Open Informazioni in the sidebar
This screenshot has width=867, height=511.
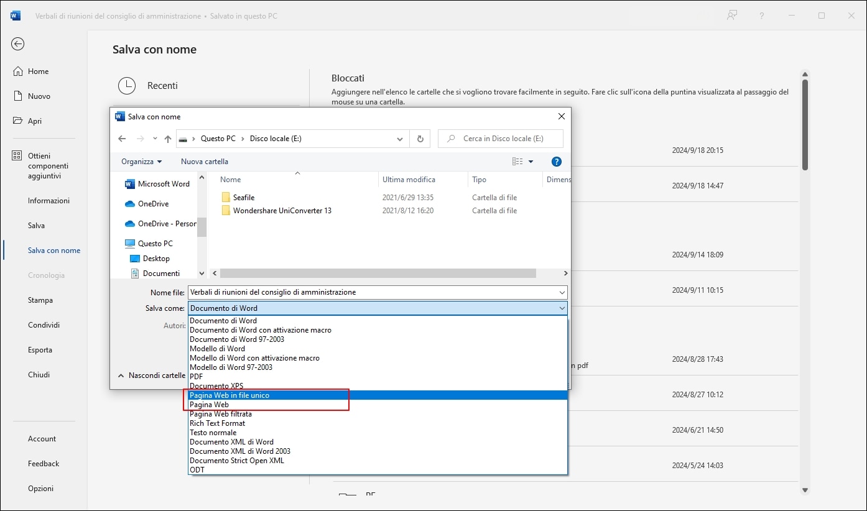click(49, 201)
